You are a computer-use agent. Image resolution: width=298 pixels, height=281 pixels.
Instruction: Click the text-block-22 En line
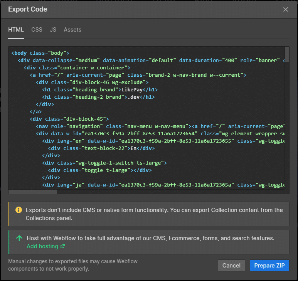(101, 148)
